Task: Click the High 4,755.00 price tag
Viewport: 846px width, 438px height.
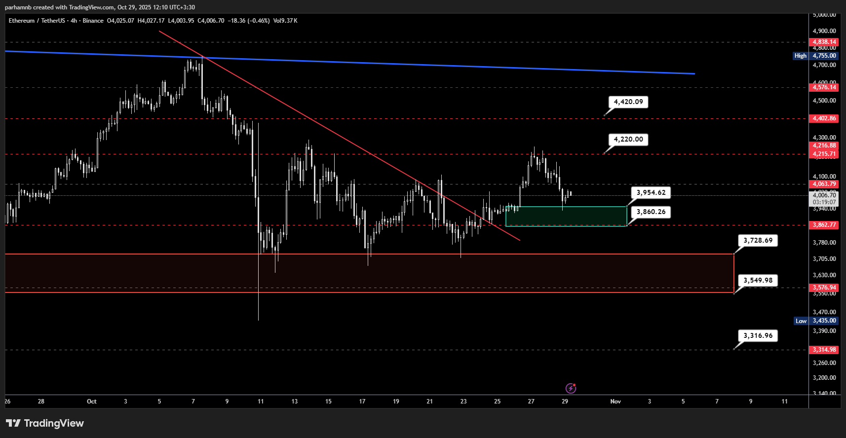Action: 815,56
